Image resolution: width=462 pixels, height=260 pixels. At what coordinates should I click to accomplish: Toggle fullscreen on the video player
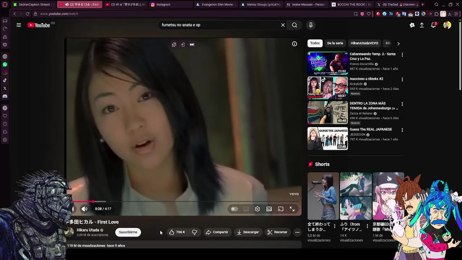coord(292,209)
